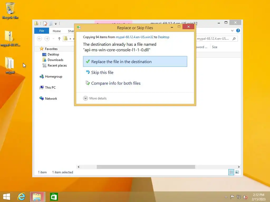Screen dimensions: 270x202
Task: Select Favorites in navigation pane
Action: [x=51, y=49]
